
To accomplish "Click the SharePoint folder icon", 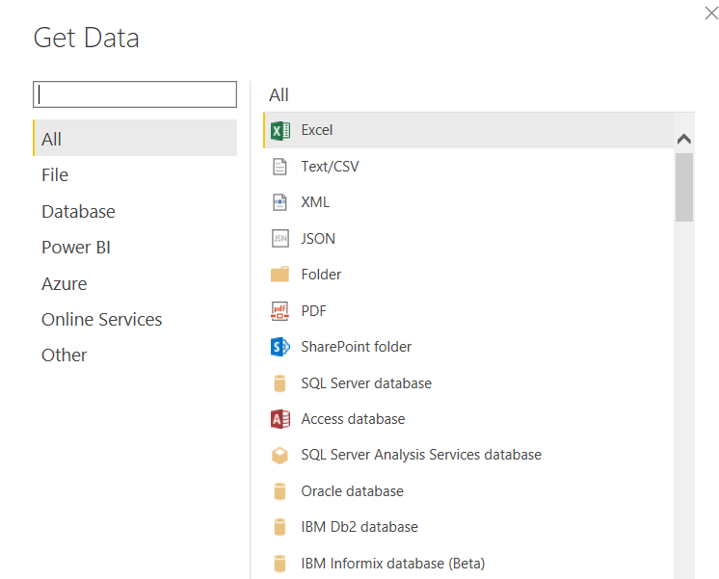I will point(280,347).
